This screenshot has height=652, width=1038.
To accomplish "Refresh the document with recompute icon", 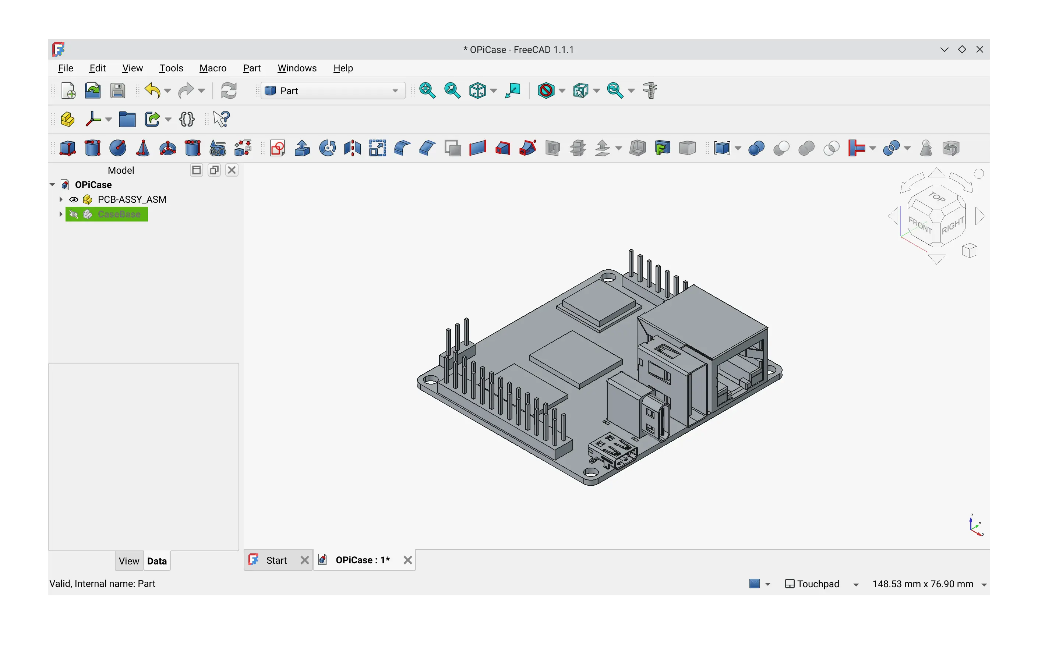I will [x=229, y=91].
